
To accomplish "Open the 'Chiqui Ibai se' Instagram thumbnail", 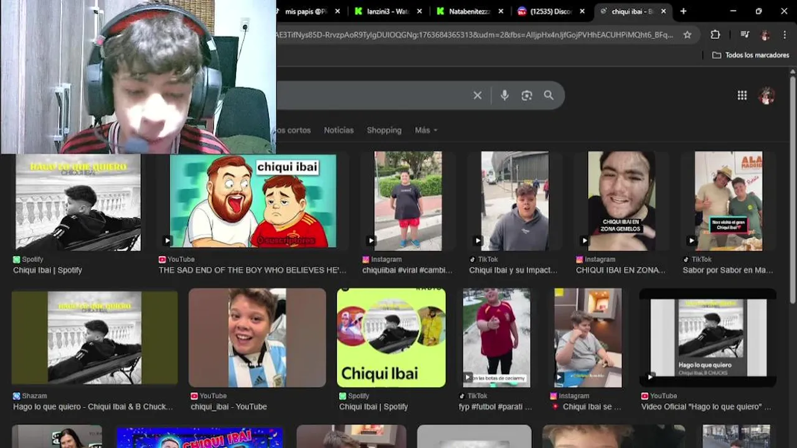I will click(x=588, y=338).
